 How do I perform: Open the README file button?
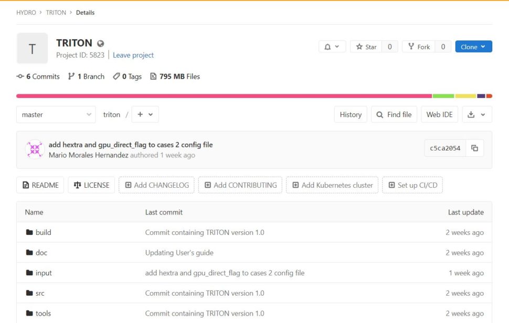pyautogui.click(x=40, y=185)
